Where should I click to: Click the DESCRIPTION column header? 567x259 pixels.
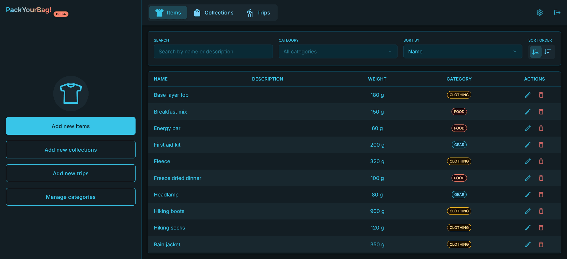[x=268, y=79]
